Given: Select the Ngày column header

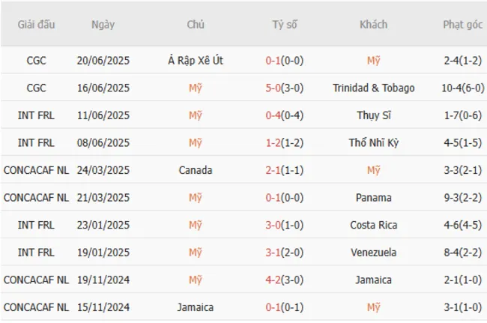Looking at the screenshot, I should (103, 25).
